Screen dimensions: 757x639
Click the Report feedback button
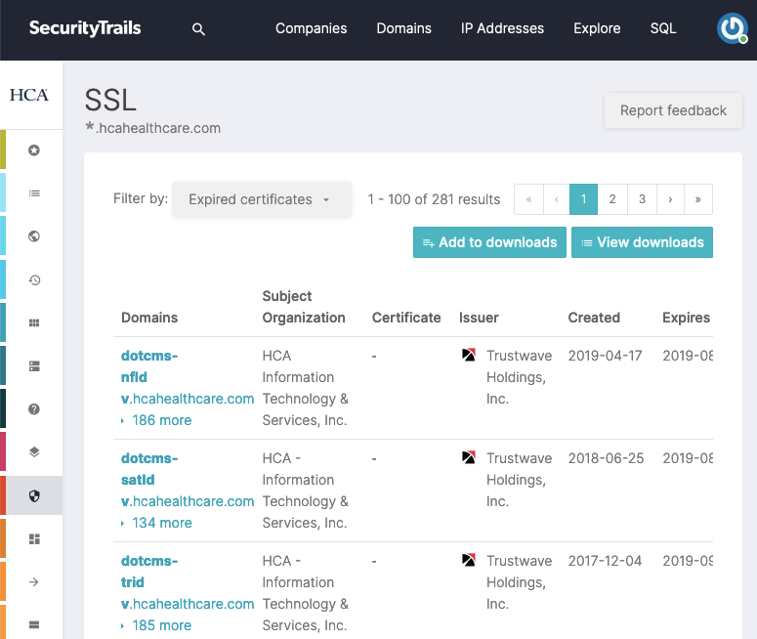point(673,110)
